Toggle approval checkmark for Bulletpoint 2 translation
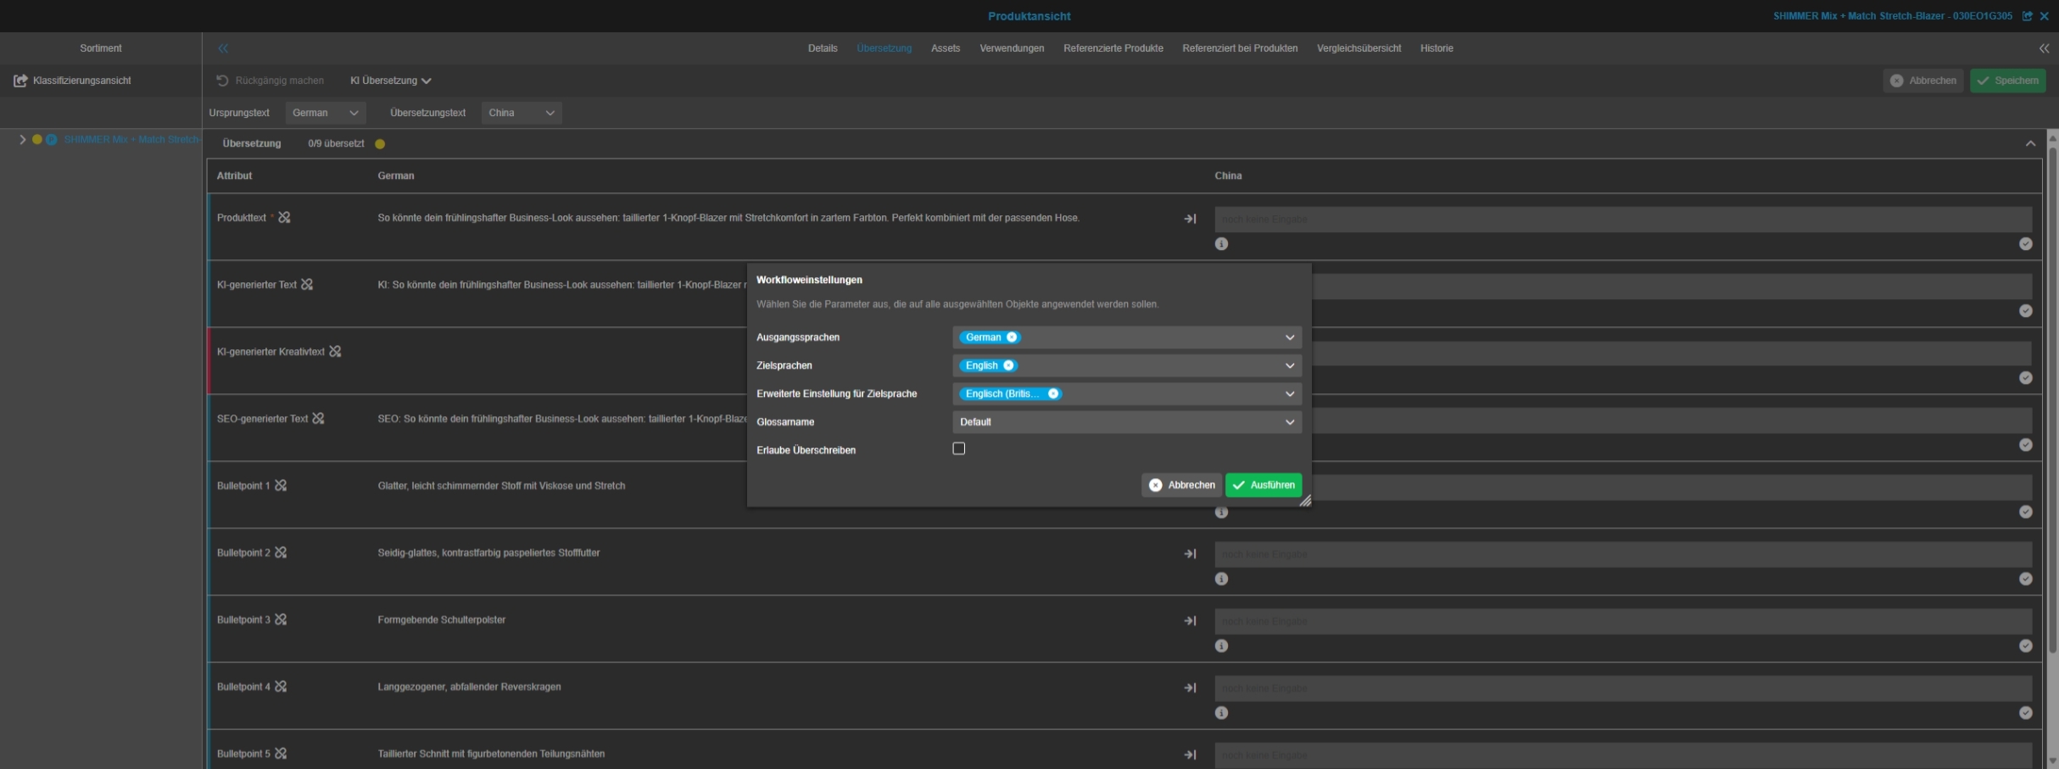The width and height of the screenshot is (2059, 769). (2025, 579)
